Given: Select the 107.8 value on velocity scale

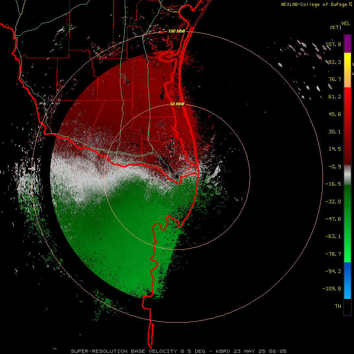Looking at the screenshot, I should [x=334, y=44].
